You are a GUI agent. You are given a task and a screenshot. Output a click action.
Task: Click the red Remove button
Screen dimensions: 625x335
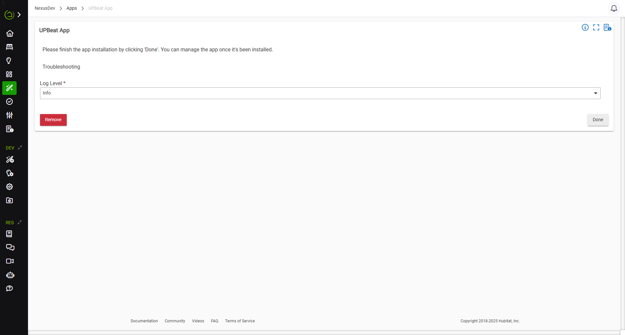tap(53, 120)
